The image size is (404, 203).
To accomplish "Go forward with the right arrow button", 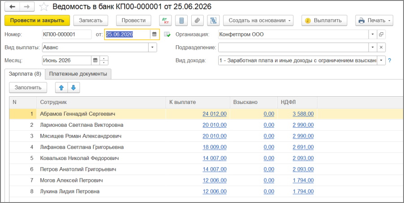I will (x=27, y=7).
